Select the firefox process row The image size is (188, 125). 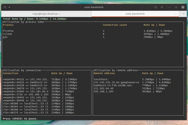(87, 31)
